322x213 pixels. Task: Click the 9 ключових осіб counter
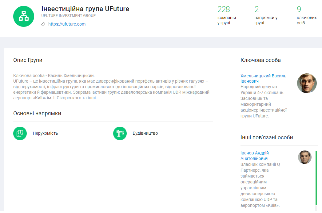[306, 15]
